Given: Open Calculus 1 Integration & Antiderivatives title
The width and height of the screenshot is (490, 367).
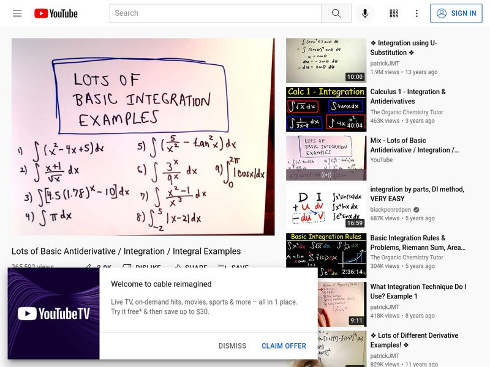Looking at the screenshot, I should [408, 97].
